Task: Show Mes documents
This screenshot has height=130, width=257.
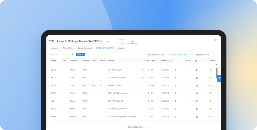Action: [156, 55]
